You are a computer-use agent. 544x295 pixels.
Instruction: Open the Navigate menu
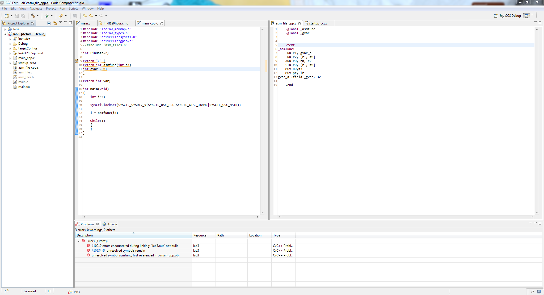(36, 9)
